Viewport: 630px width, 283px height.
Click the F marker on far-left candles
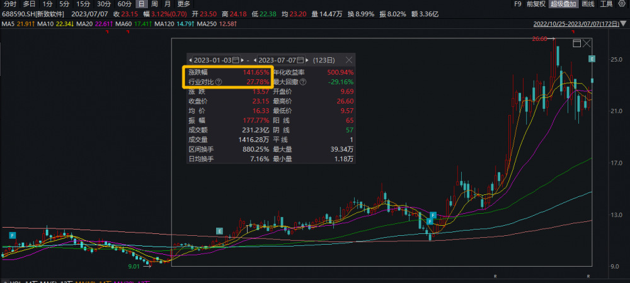click(x=13, y=235)
